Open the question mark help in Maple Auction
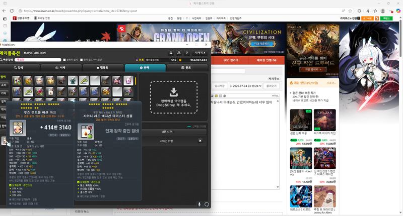Viewport: 403px width, 216px height. pyautogui.click(x=187, y=53)
